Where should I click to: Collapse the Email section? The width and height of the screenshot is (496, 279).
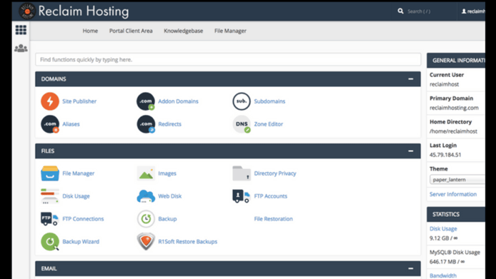[x=410, y=268]
